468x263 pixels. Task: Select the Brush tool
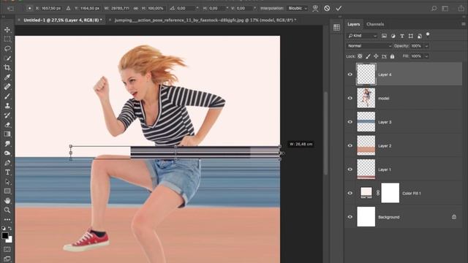click(x=7, y=96)
